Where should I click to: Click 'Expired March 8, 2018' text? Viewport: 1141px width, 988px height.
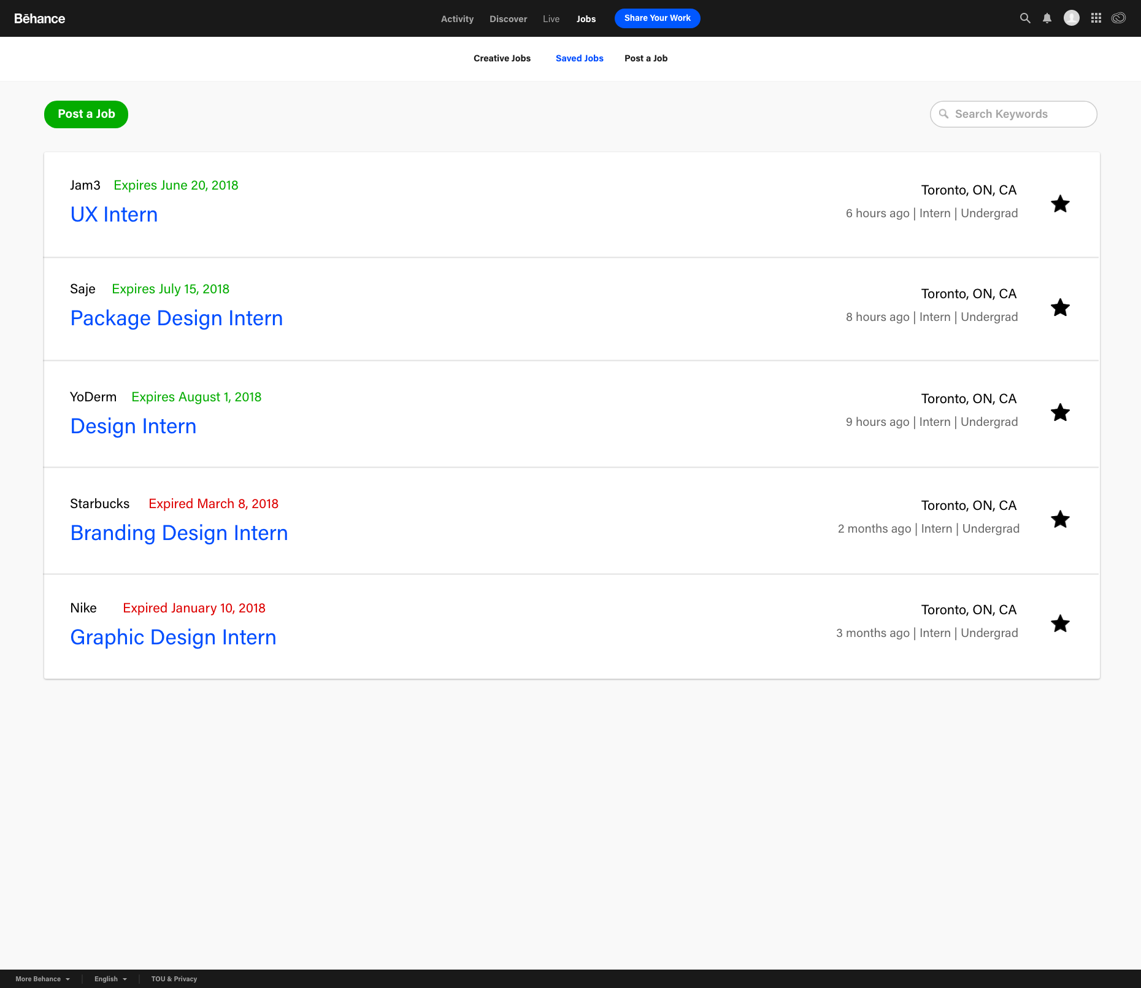[213, 504]
